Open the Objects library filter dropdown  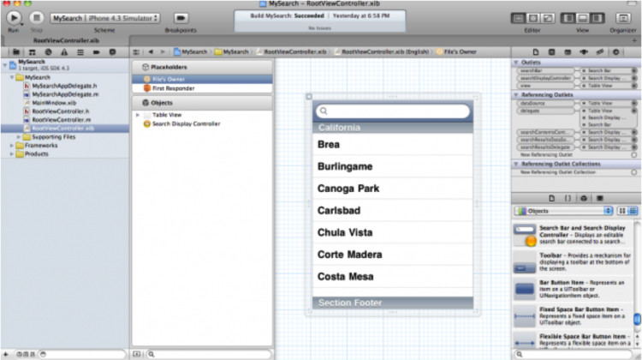click(563, 211)
